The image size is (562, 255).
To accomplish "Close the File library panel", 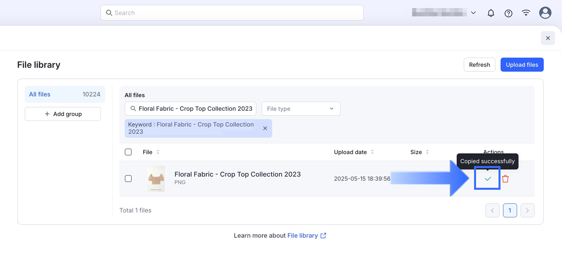I will click(548, 38).
